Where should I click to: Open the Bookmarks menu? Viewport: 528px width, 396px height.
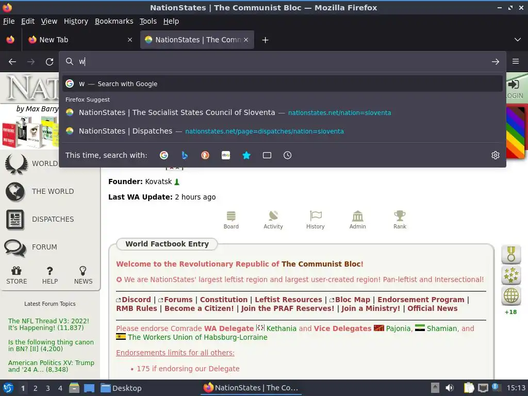114,21
